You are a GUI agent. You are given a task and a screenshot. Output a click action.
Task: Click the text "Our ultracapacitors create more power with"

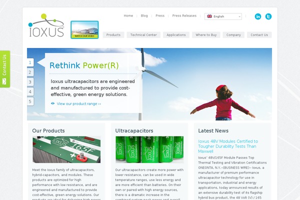coord(149,170)
